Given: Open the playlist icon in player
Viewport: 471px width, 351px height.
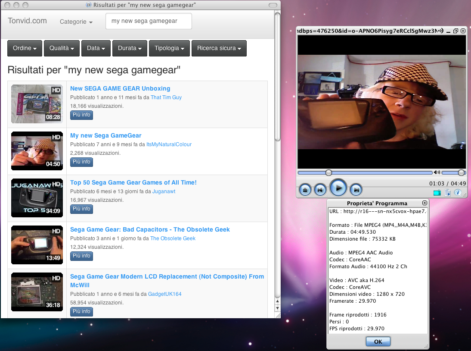Looking at the screenshot, I should (x=448, y=192).
